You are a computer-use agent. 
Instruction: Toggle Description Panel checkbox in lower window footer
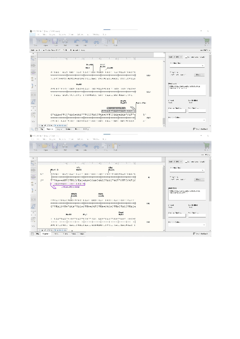194,234
